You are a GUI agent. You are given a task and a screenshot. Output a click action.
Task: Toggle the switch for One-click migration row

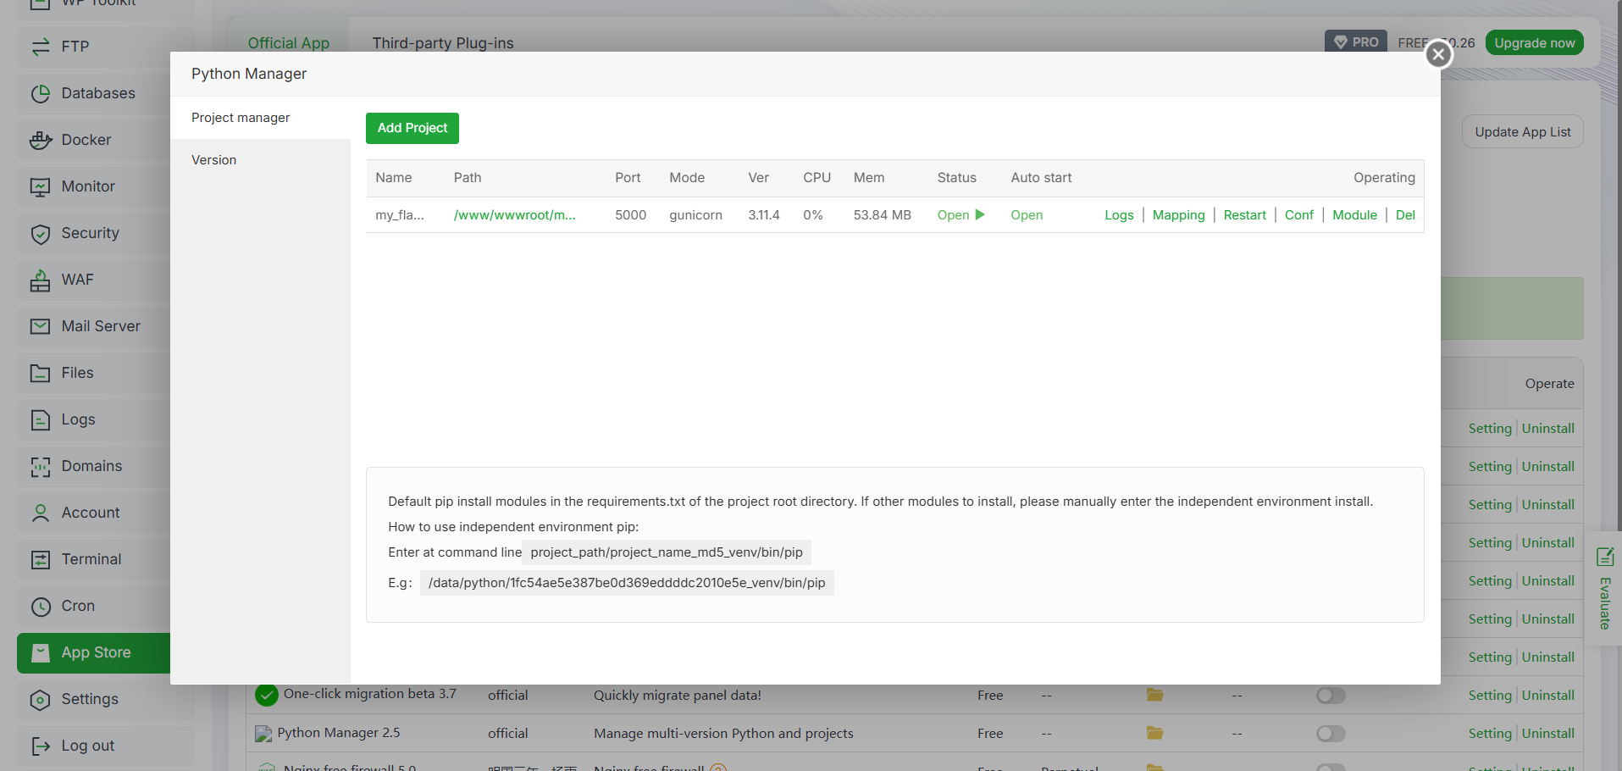pos(1331,696)
